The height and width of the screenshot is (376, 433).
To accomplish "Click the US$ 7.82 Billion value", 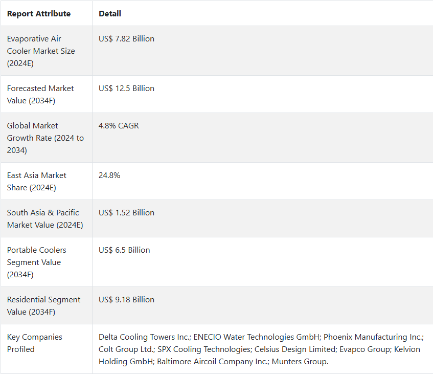I will (126, 39).
